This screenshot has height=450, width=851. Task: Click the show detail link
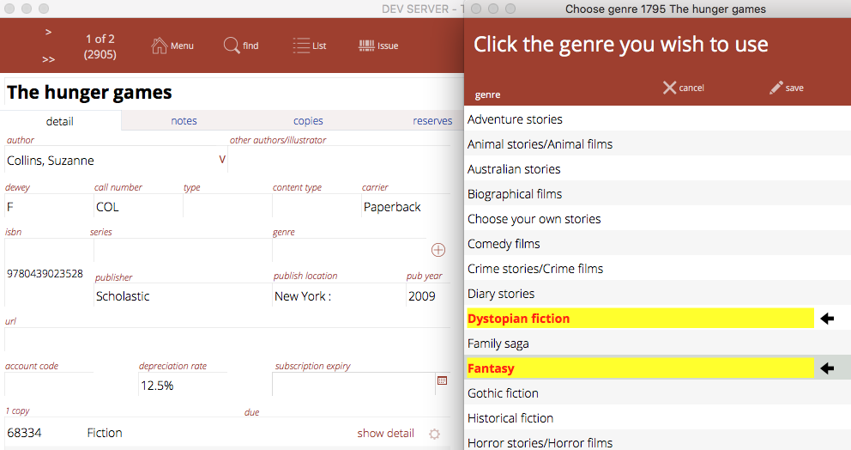pyautogui.click(x=385, y=434)
